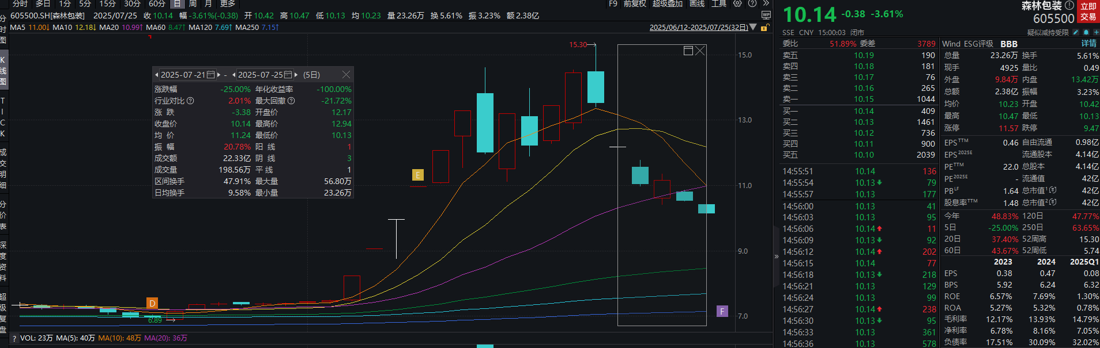Image resolution: width=1100 pixels, height=348 pixels.
Task: Switch chart to 60分 period
Action: click(x=157, y=3)
